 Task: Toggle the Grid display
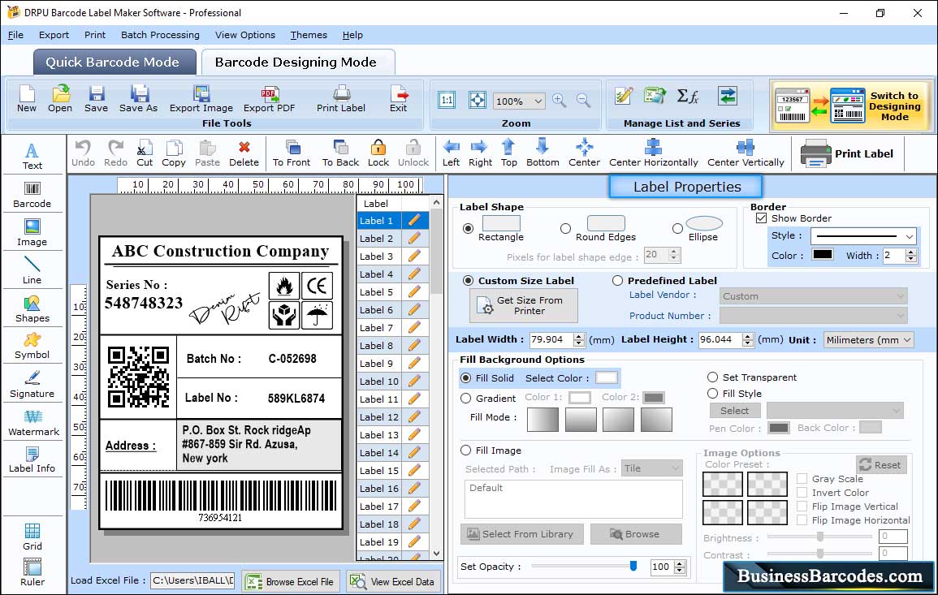click(x=32, y=537)
